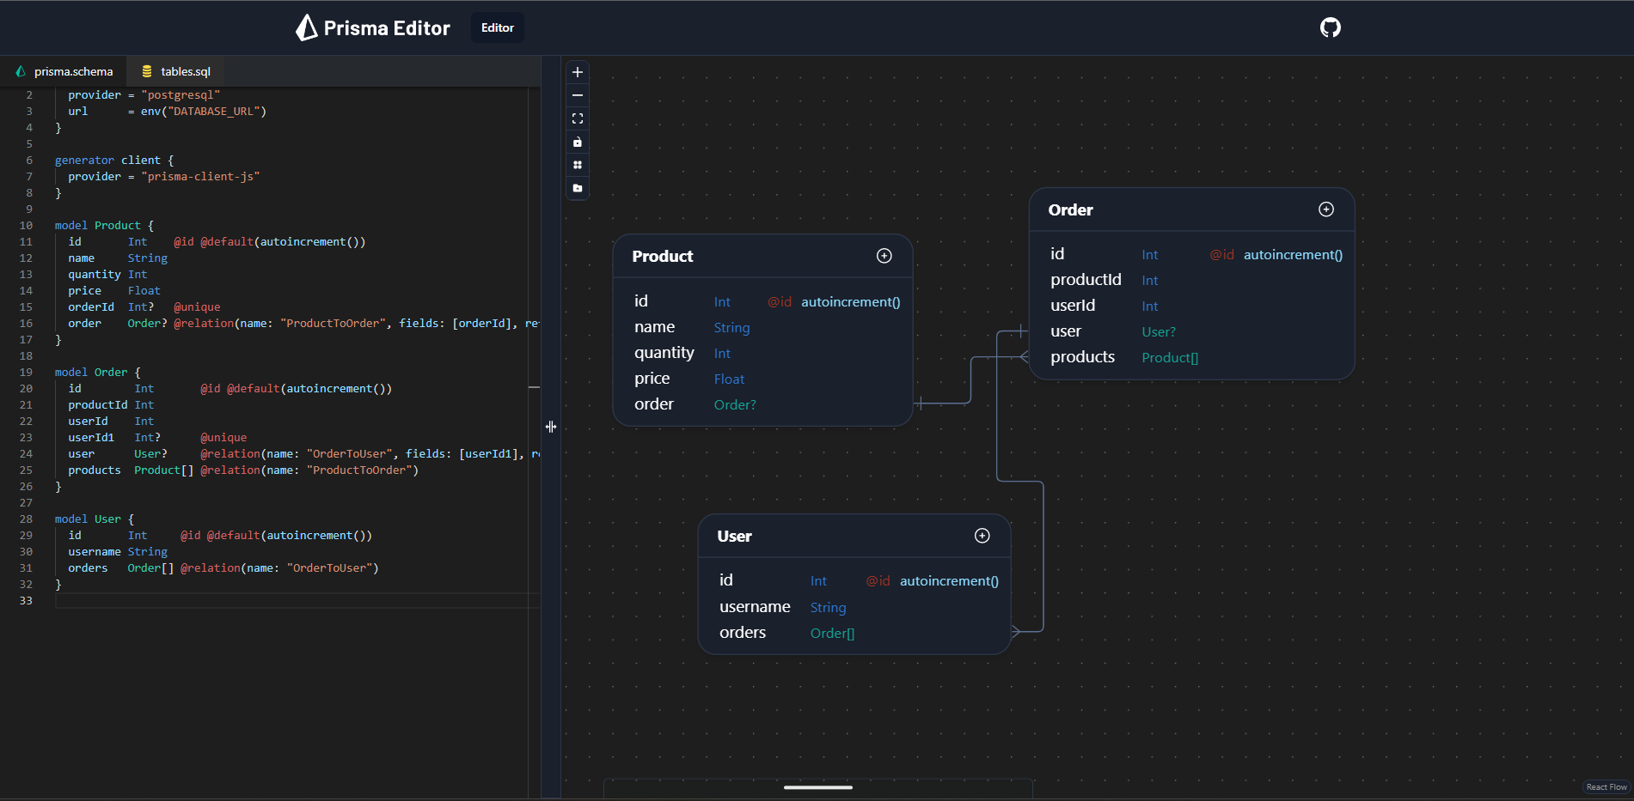Click the 'Order[]' type in User node
Image resolution: width=1634 pixels, height=801 pixels.
pos(832,634)
